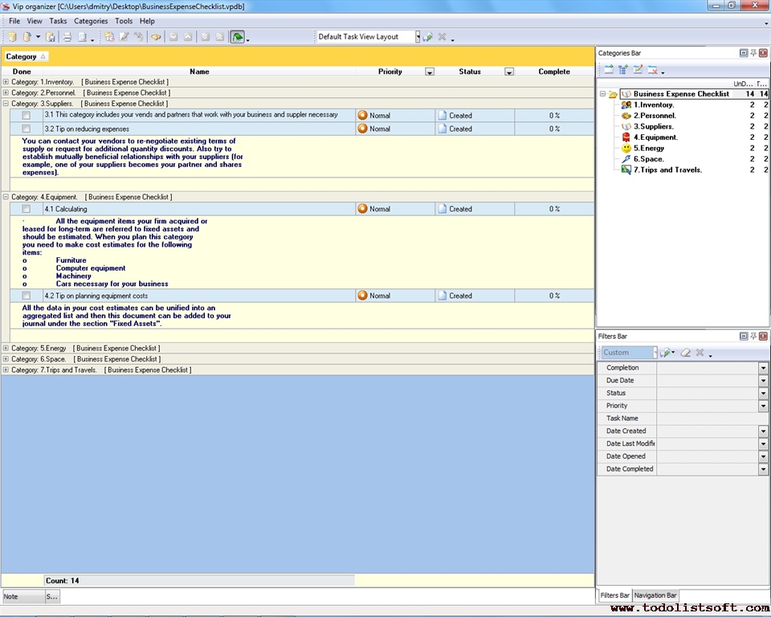Click the edit category icon with pencil
The height and width of the screenshot is (617, 771).
638,70
